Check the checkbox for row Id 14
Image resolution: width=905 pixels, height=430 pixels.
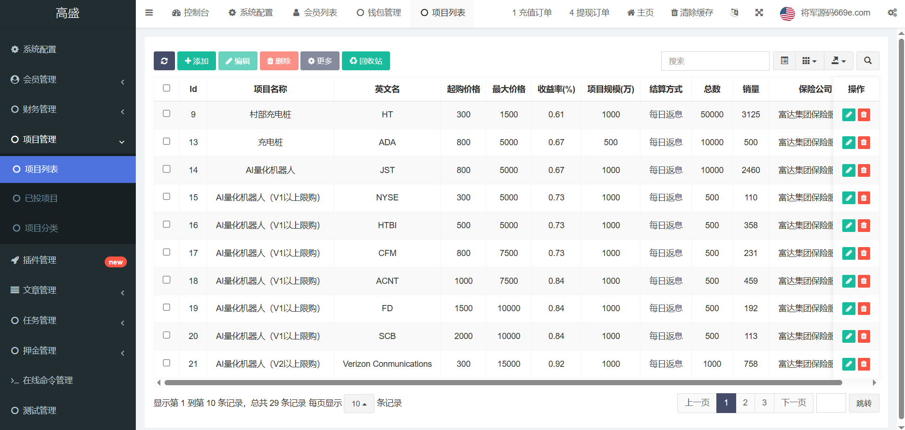pos(166,169)
